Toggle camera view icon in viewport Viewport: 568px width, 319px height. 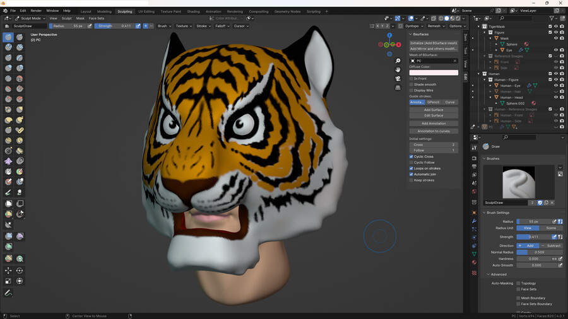pos(398,79)
